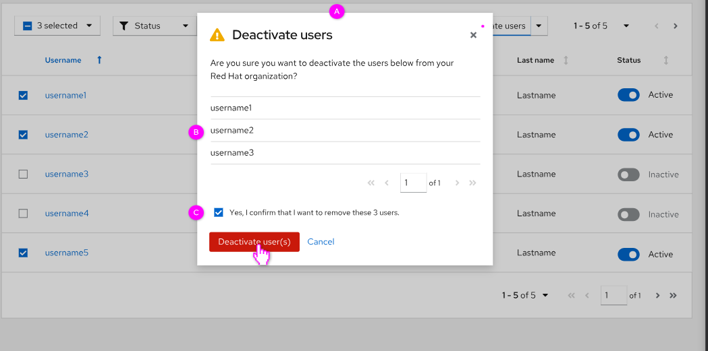Image resolution: width=708 pixels, height=351 pixels.
Task: Open the username3 link in table
Action: 66,174
